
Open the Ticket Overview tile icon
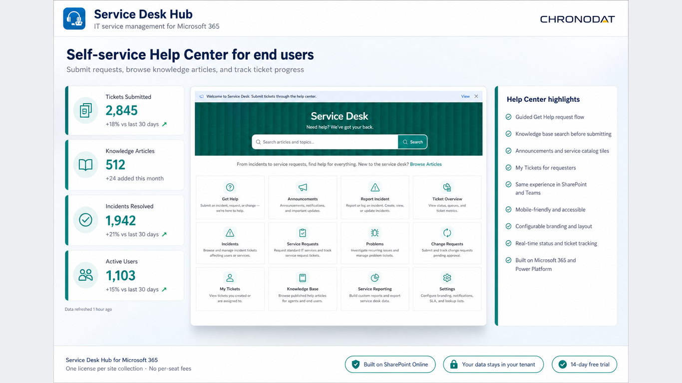coord(447,188)
